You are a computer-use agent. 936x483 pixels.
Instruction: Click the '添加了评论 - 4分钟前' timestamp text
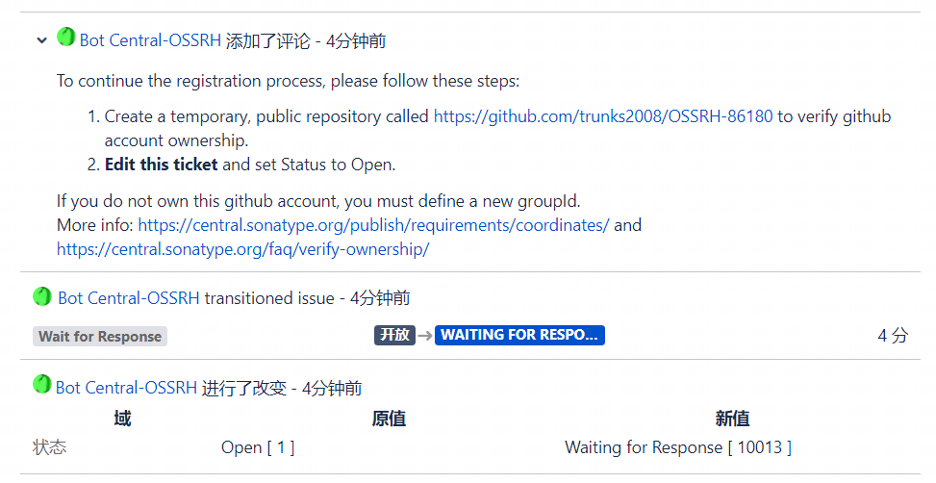pos(306,40)
